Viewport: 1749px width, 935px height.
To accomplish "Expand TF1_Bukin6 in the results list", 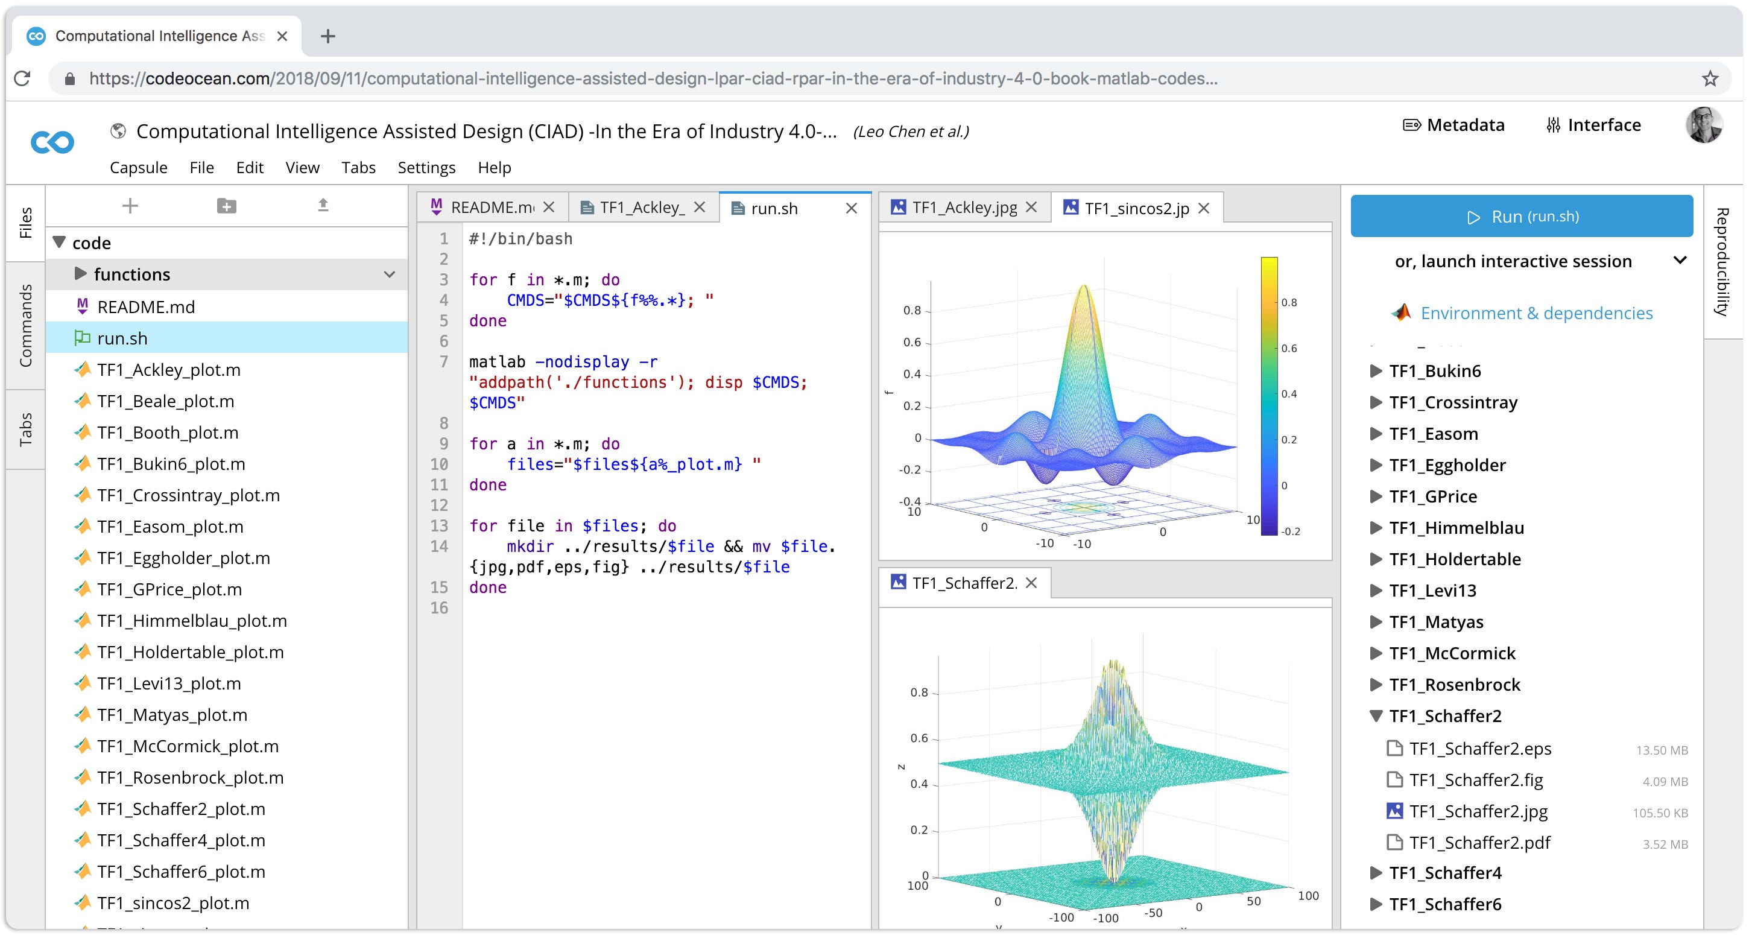I will point(1376,371).
